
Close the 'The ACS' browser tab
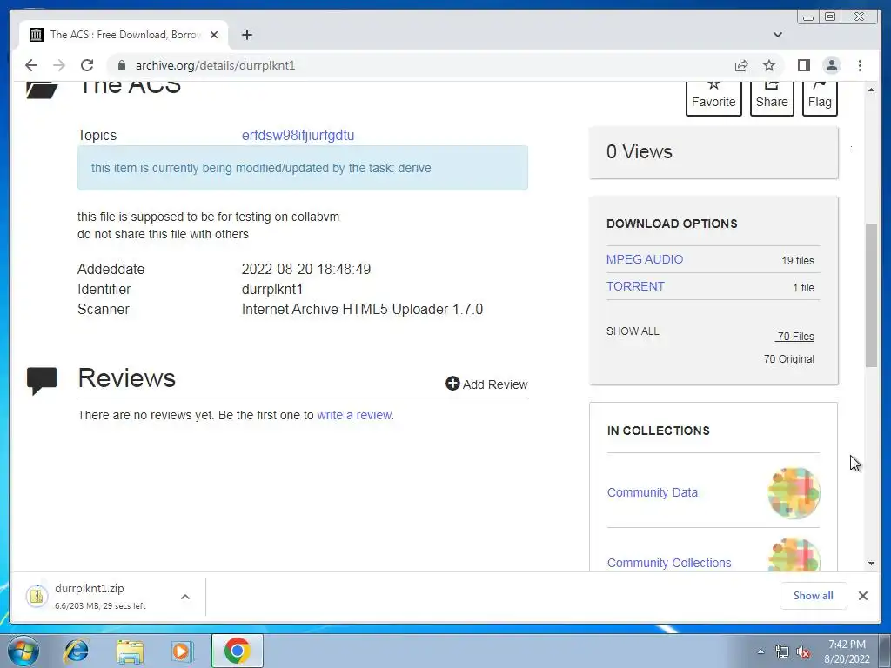point(214,35)
